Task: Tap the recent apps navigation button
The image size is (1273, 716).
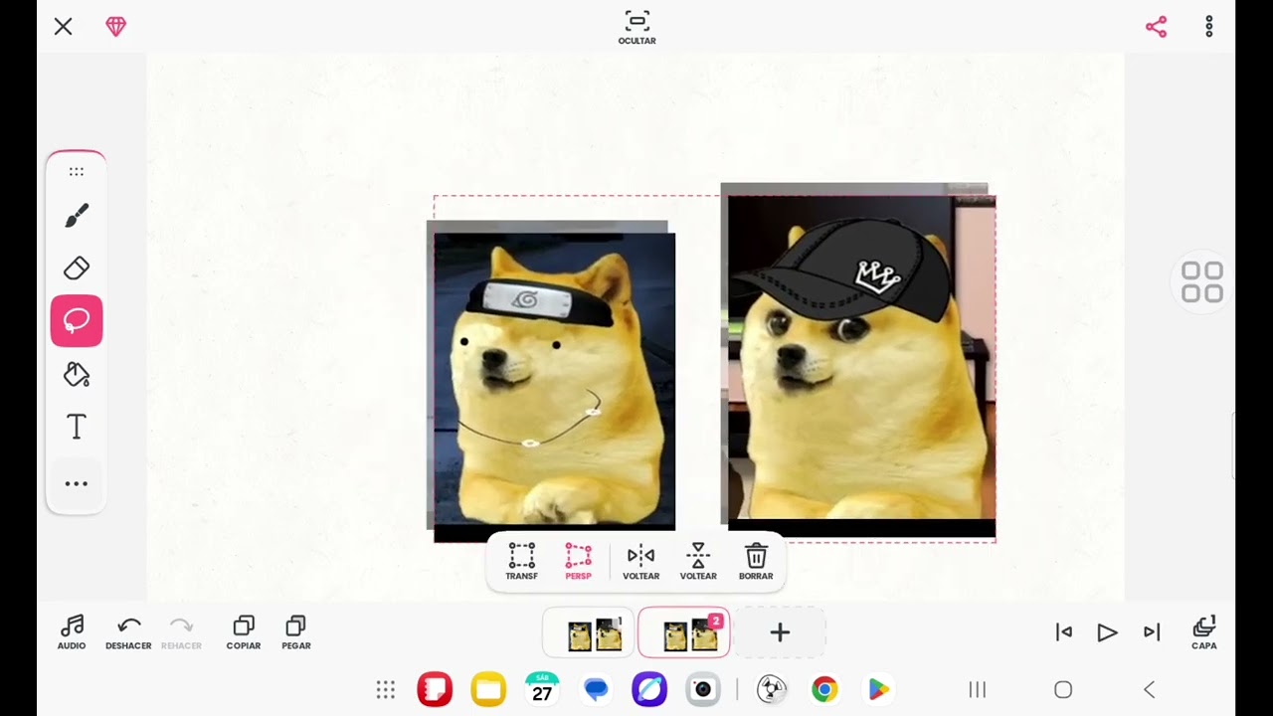Action: click(978, 690)
